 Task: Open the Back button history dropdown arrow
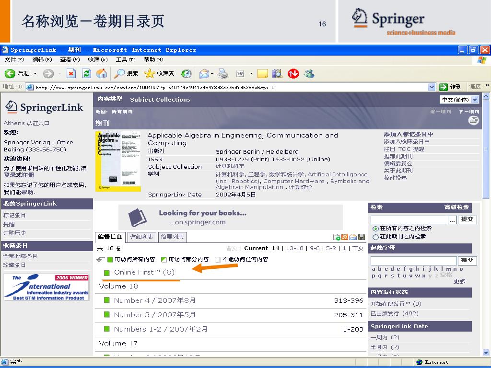click(x=35, y=74)
